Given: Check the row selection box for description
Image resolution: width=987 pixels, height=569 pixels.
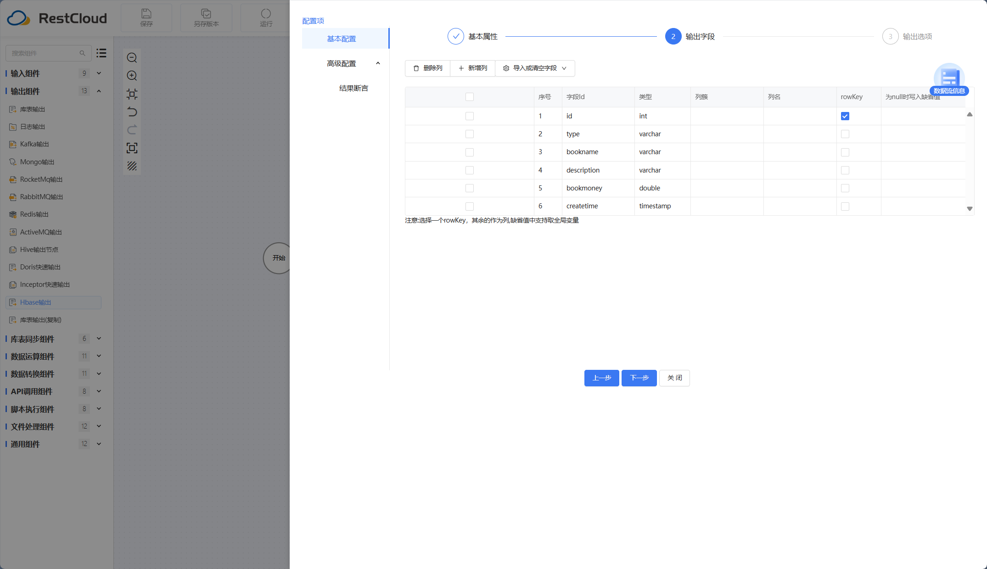Looking at the screenshot, I should pyautogui.click(x=469, y=170).
